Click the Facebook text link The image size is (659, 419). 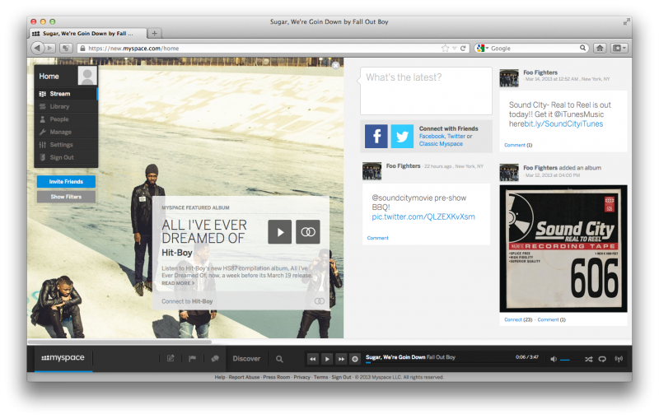432,136
